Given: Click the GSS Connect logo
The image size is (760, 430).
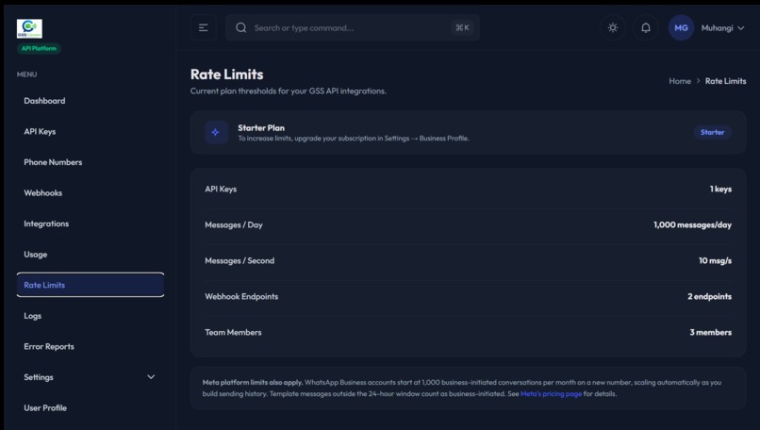Looking at the screenshot, I should click(29, 28).
